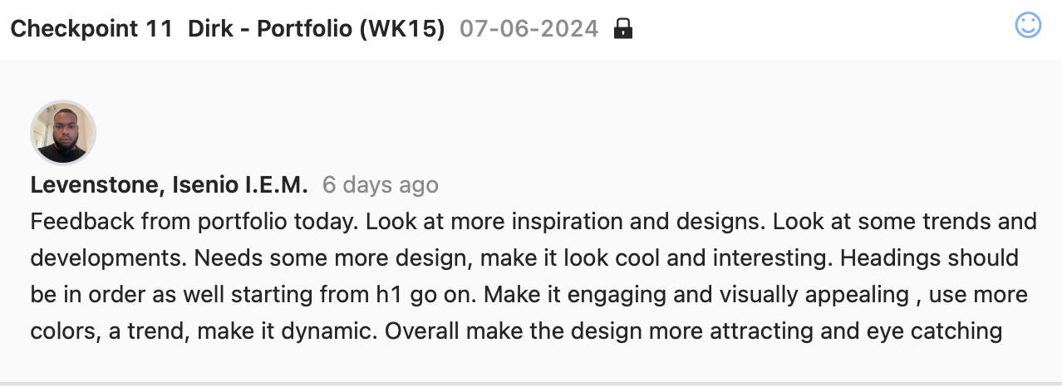This screenshot has width=1062, height=387.
Task: Open author name "Levenstone, Isenio I.E.M."
Action: coord(169,185)
